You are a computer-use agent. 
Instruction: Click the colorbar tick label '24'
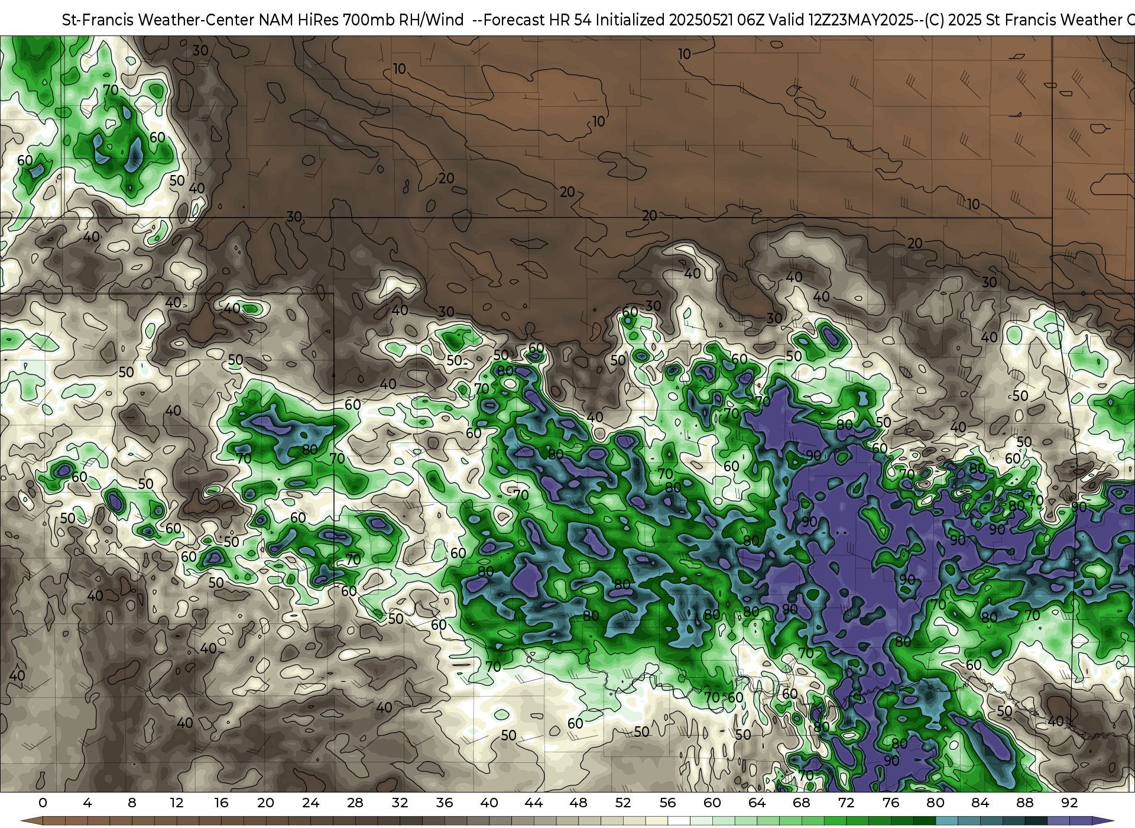tap(310, 803)
